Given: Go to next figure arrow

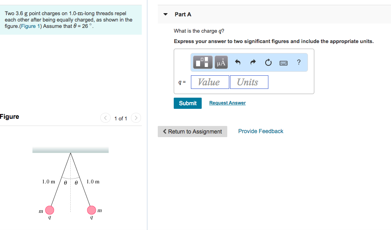Looking at the screenshot, I should coord(136,118).
